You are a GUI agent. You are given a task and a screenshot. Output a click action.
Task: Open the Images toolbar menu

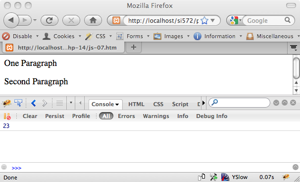171,36
